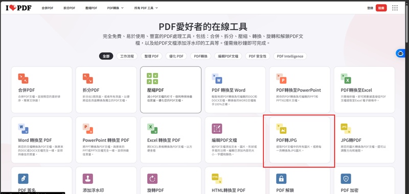Open 合併PDF in the top navigation
409x194 pixels.
coord(48,8)
